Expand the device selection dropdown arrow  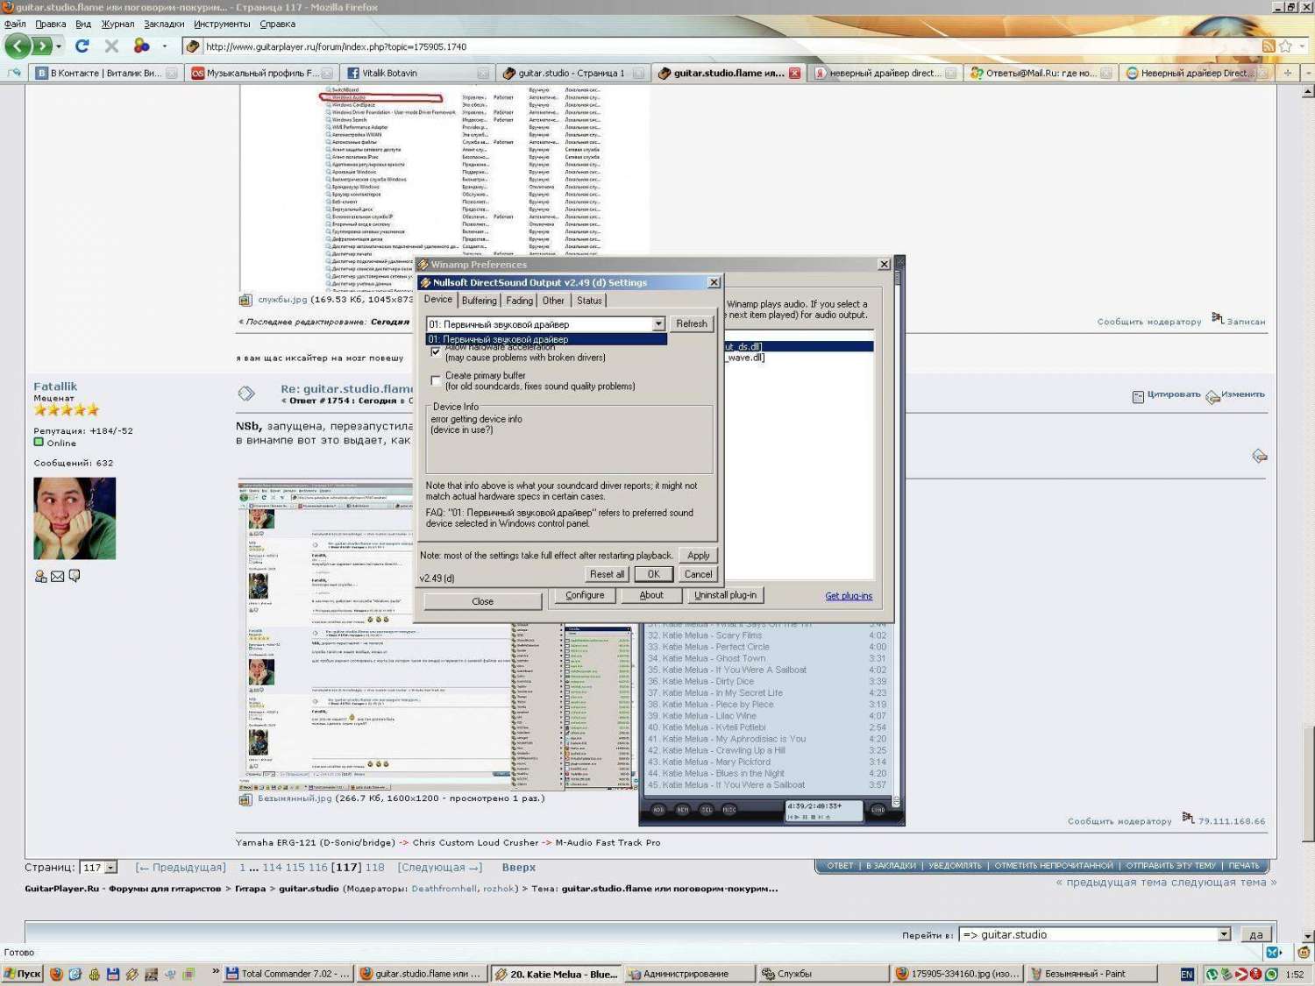tap(658, 324)
